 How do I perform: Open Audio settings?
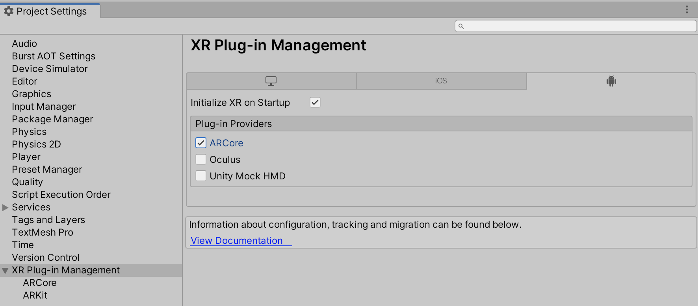point(24,44)
